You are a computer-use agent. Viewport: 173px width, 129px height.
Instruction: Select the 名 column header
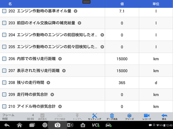[x=10, y=4]
